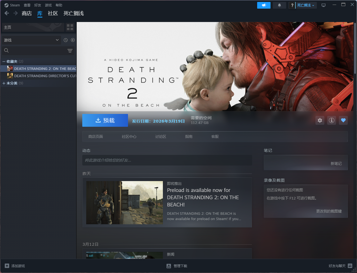This screenshot has width=357, height=273.
Task: Collapse the 收藏夹 category
Action: (4, 61)
